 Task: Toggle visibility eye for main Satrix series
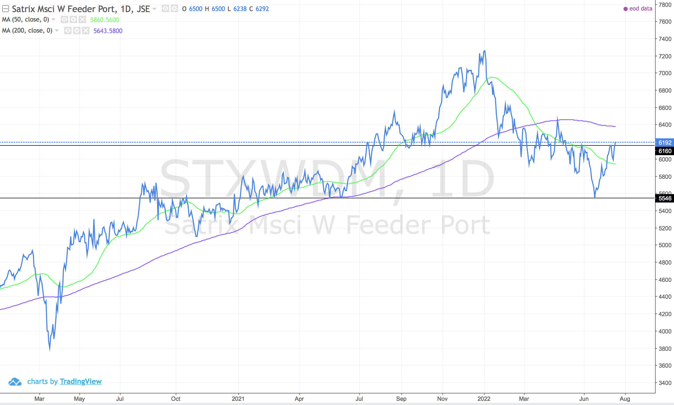165,9
